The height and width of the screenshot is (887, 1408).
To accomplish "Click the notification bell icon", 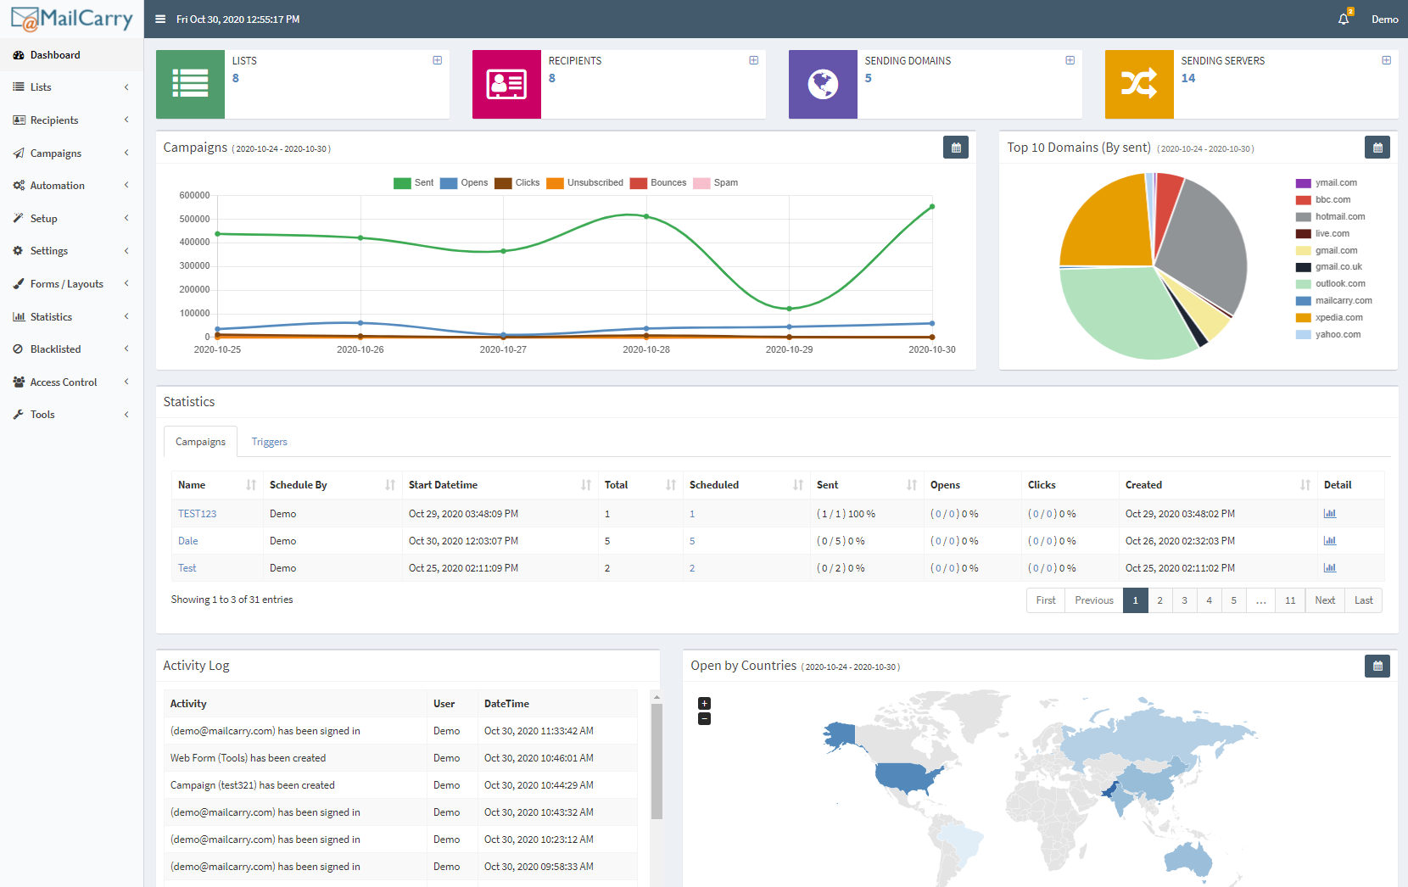I will point(1342,19).
